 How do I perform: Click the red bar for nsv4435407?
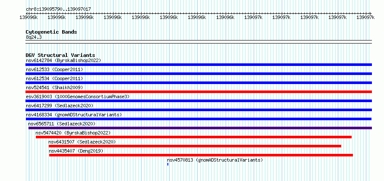pos(201,155)
